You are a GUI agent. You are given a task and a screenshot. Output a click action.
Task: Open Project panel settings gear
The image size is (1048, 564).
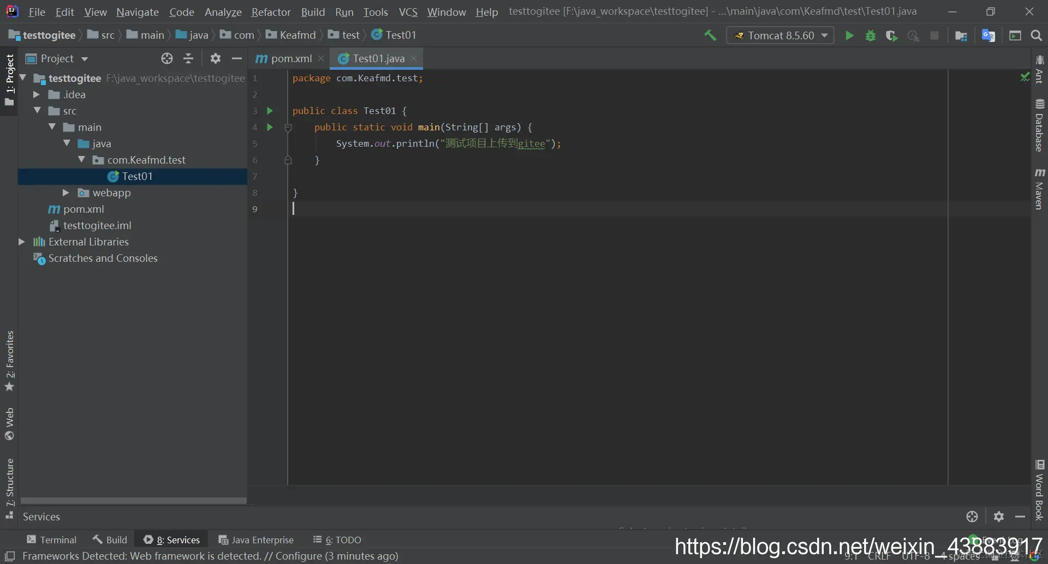coord(216,58)
